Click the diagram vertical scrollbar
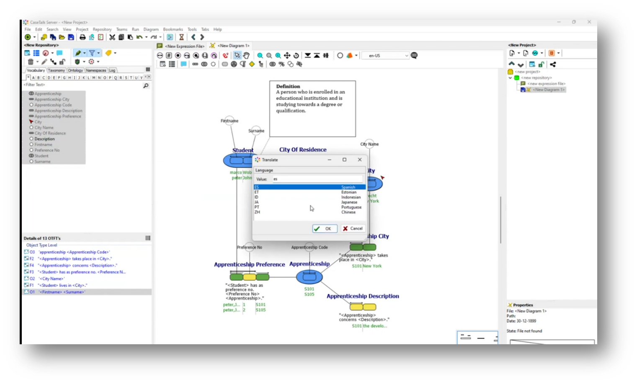 (500, 220)
